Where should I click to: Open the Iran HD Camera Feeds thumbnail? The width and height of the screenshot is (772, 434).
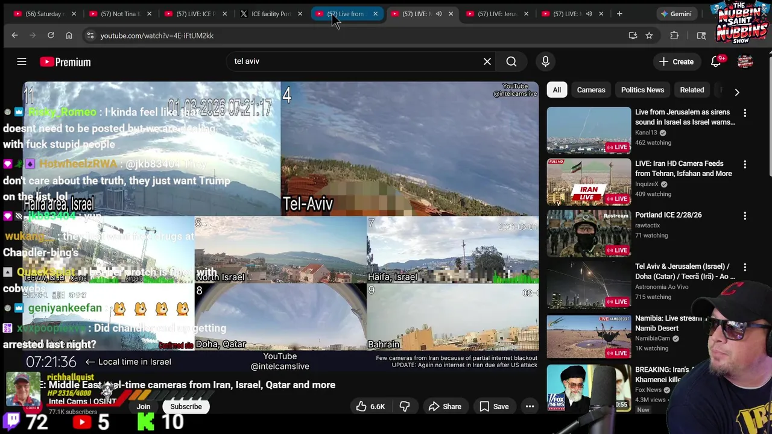[589, 182]
